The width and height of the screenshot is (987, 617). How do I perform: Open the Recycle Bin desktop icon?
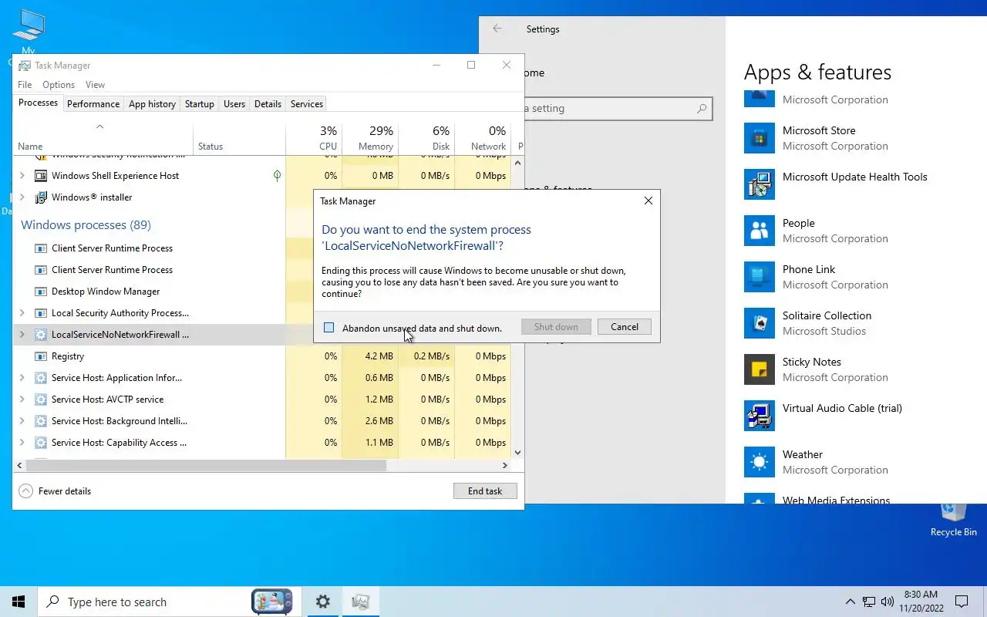[x=954, y=518]
